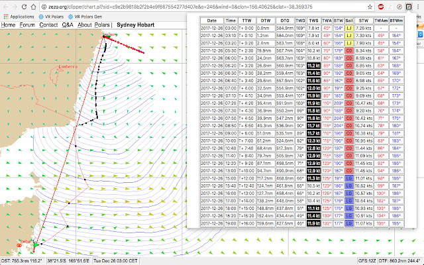Open the Forum link
Screen dimensions: 424x265
[x=27, y=25]
